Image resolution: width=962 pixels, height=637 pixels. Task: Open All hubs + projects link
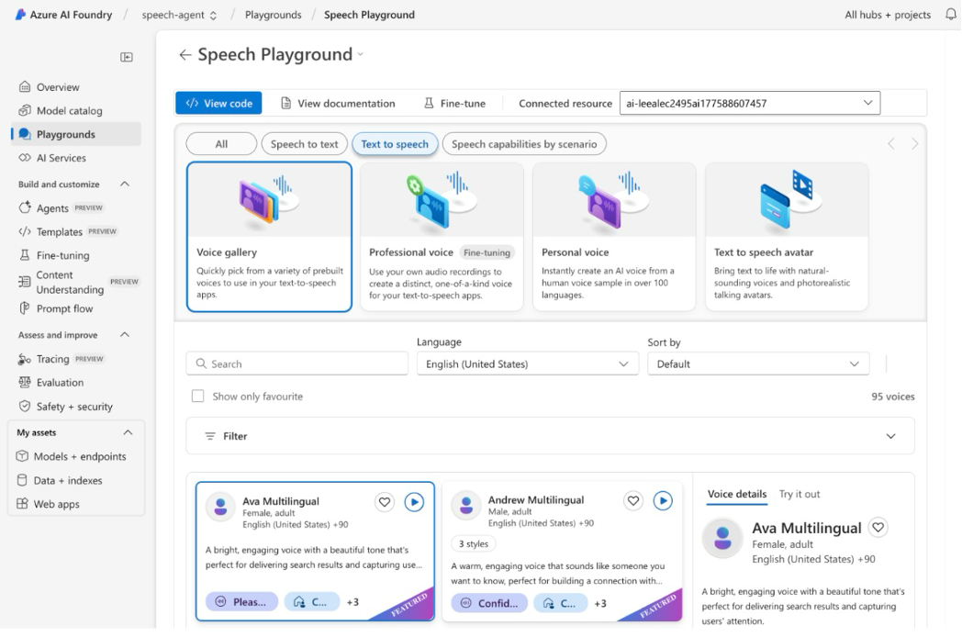point(887,15)
